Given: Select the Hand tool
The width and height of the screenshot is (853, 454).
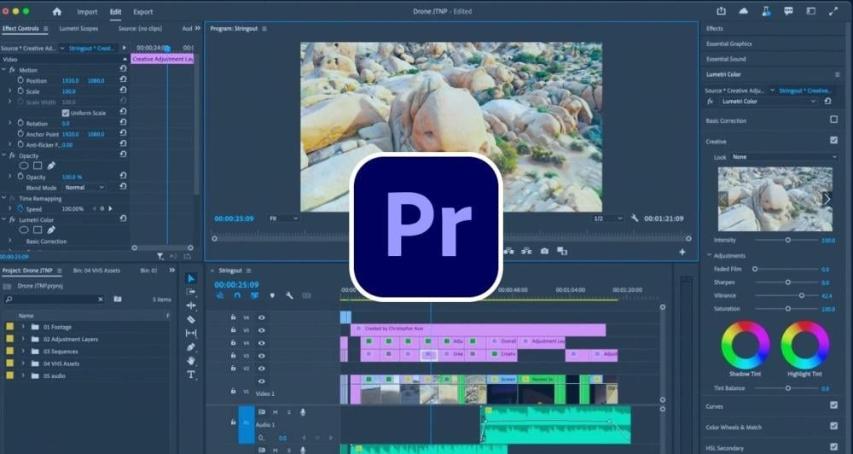Looking at the screenshot, I should [191, 361].
